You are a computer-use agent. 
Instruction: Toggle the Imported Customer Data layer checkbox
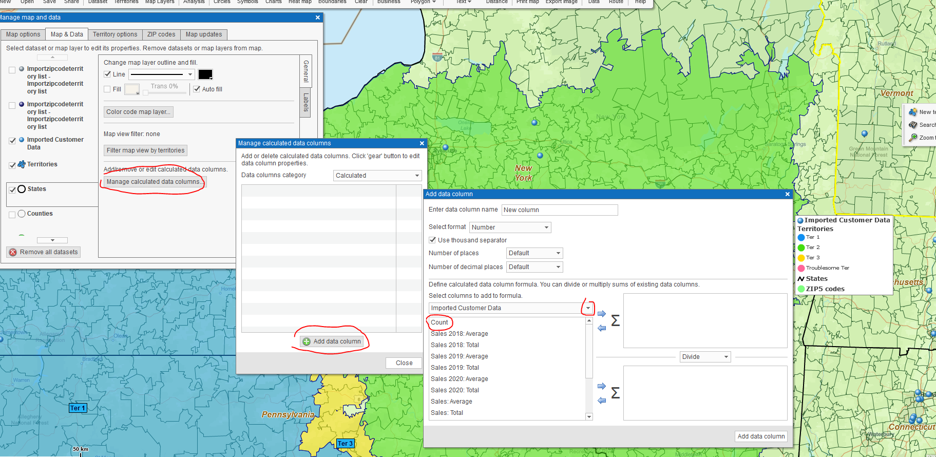point(12,141)
